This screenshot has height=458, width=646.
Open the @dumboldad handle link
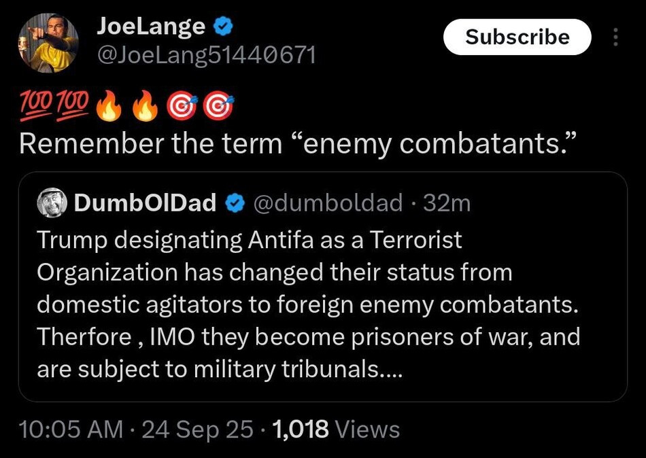(x=328, y=202)
